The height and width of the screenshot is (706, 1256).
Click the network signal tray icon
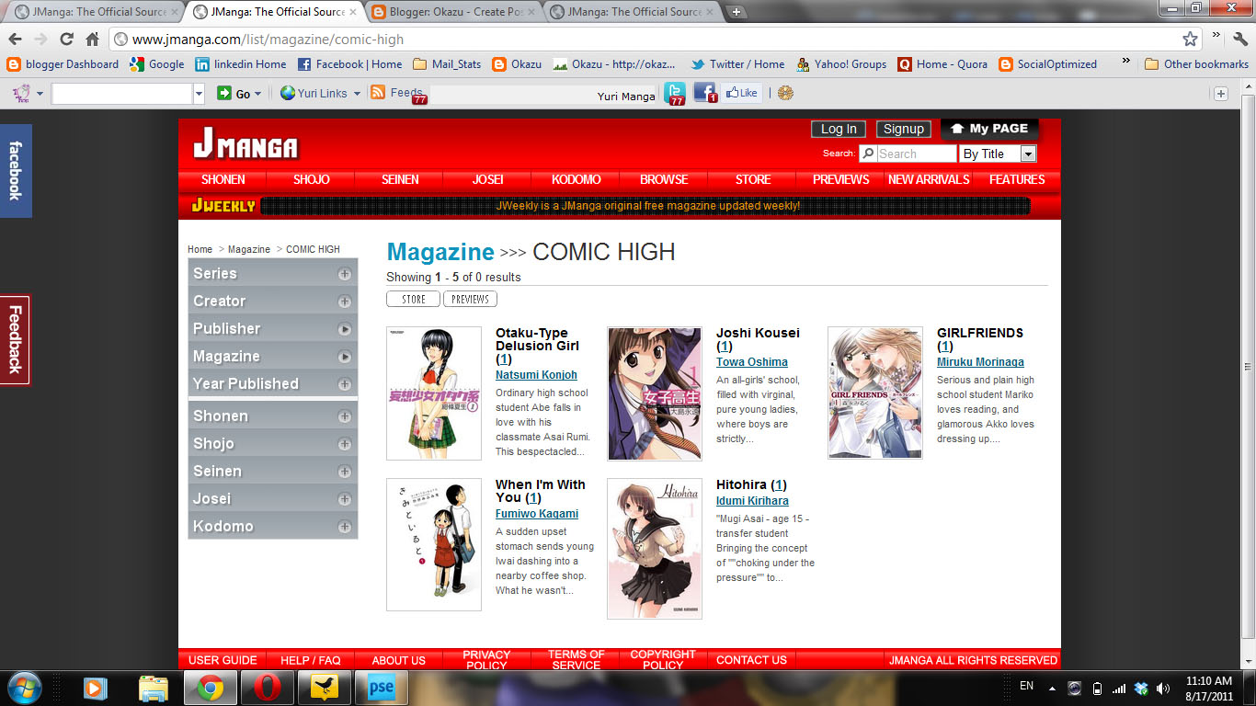point(1119,688)
